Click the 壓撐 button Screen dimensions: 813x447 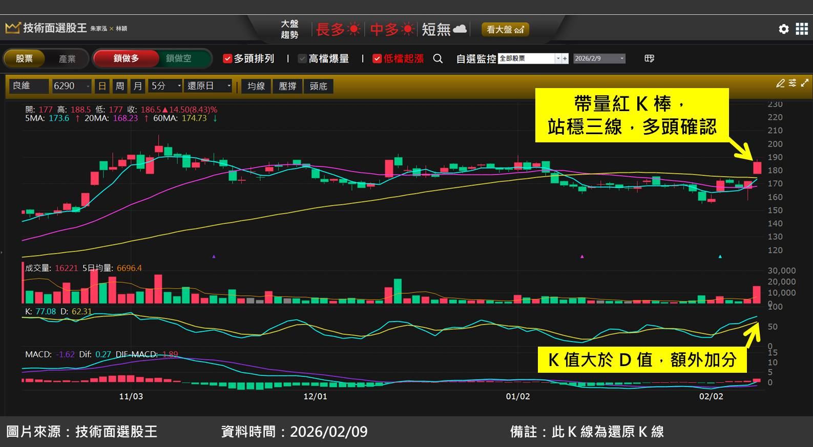click(x=287, y=86)
